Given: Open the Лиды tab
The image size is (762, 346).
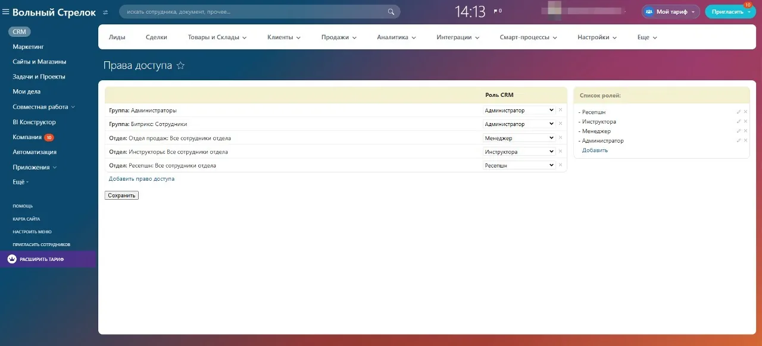Looking at the screenshot, I should (x=117, y=37).
